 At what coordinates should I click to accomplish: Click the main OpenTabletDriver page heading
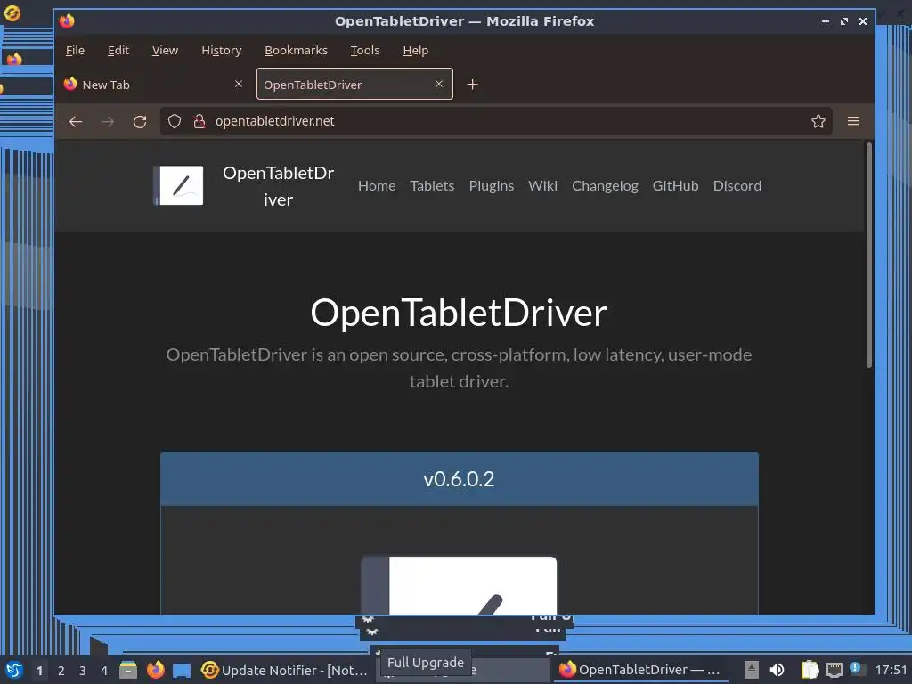point(459,313)
